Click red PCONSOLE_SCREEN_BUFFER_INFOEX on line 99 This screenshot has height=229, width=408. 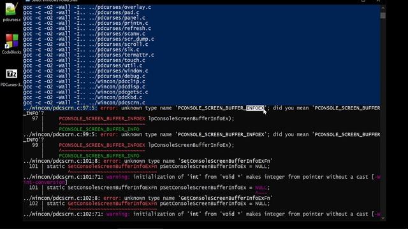pyautogui.click(x=102, y=145)
